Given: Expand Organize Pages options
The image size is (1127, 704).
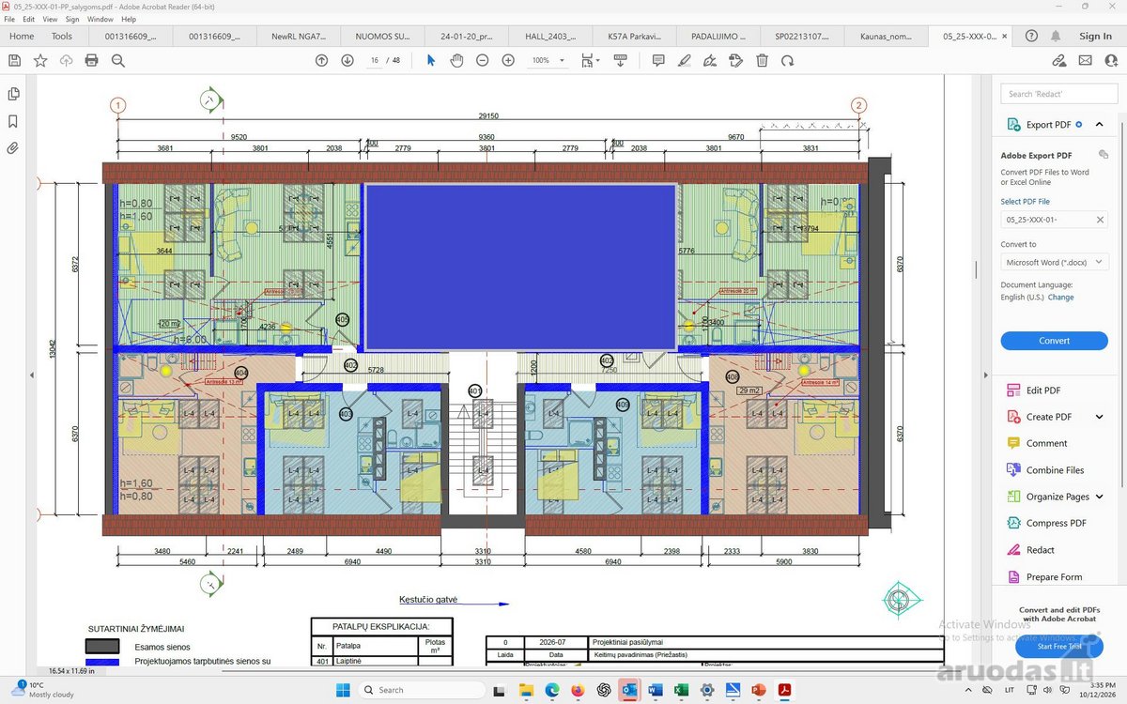Looking at the screenshot, I should (x=1099, y=497).
